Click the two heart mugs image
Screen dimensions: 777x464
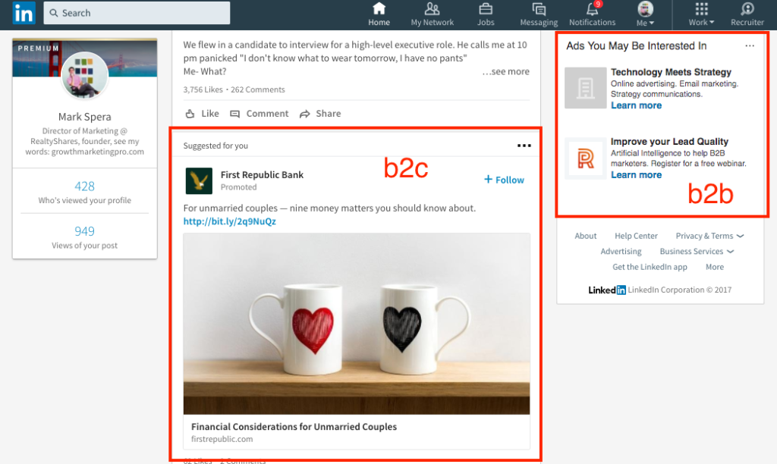click(x=357, y=324)
